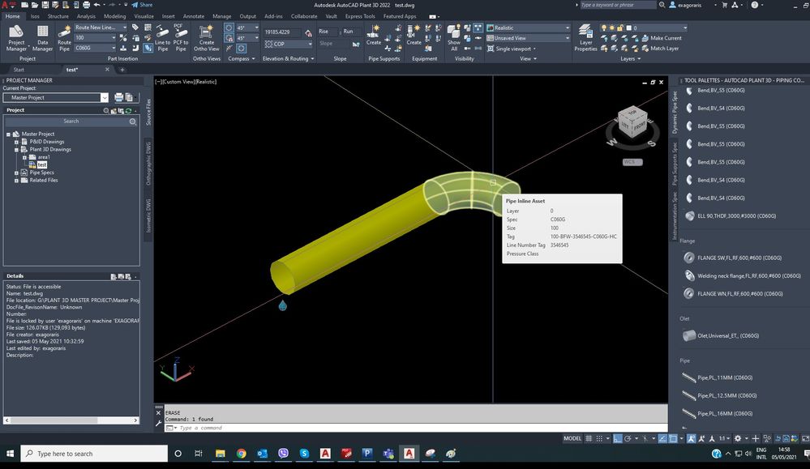Toggle grid display in status bar

589,438
